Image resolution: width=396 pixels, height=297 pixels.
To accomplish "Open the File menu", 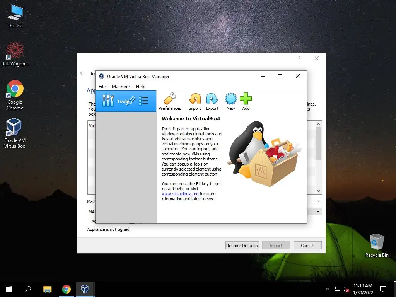I will tap(102, 86).
